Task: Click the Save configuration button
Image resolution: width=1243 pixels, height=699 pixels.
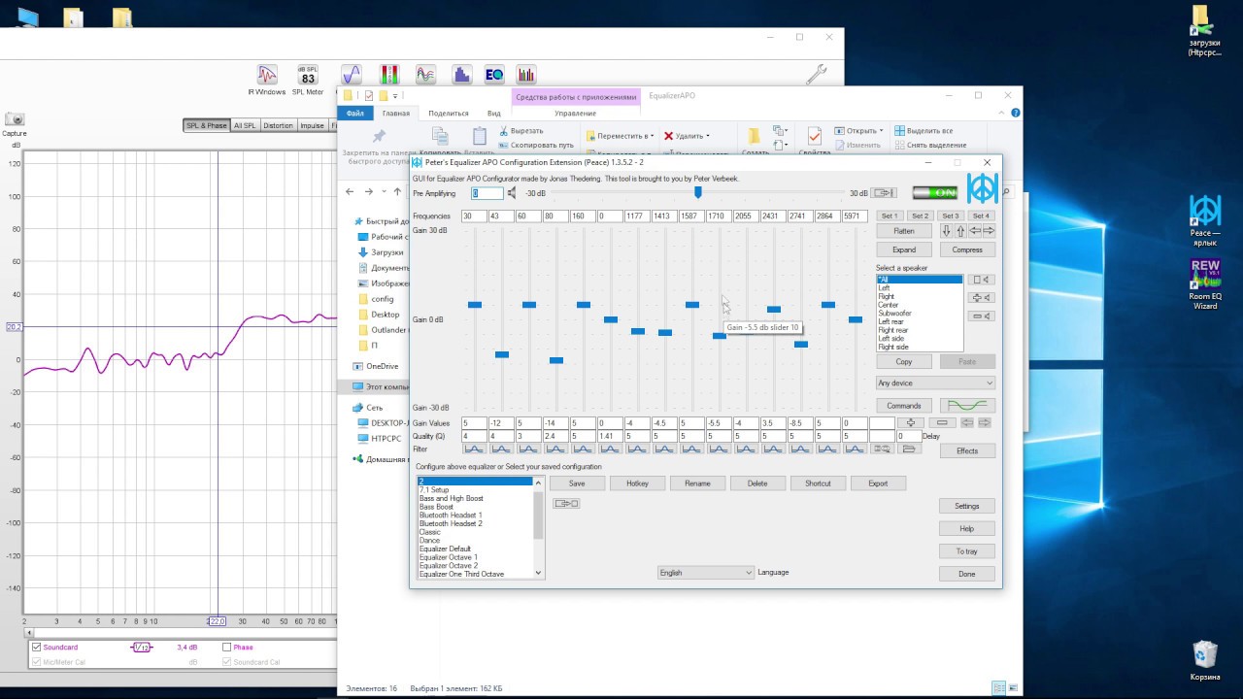Action: (577, 483)
